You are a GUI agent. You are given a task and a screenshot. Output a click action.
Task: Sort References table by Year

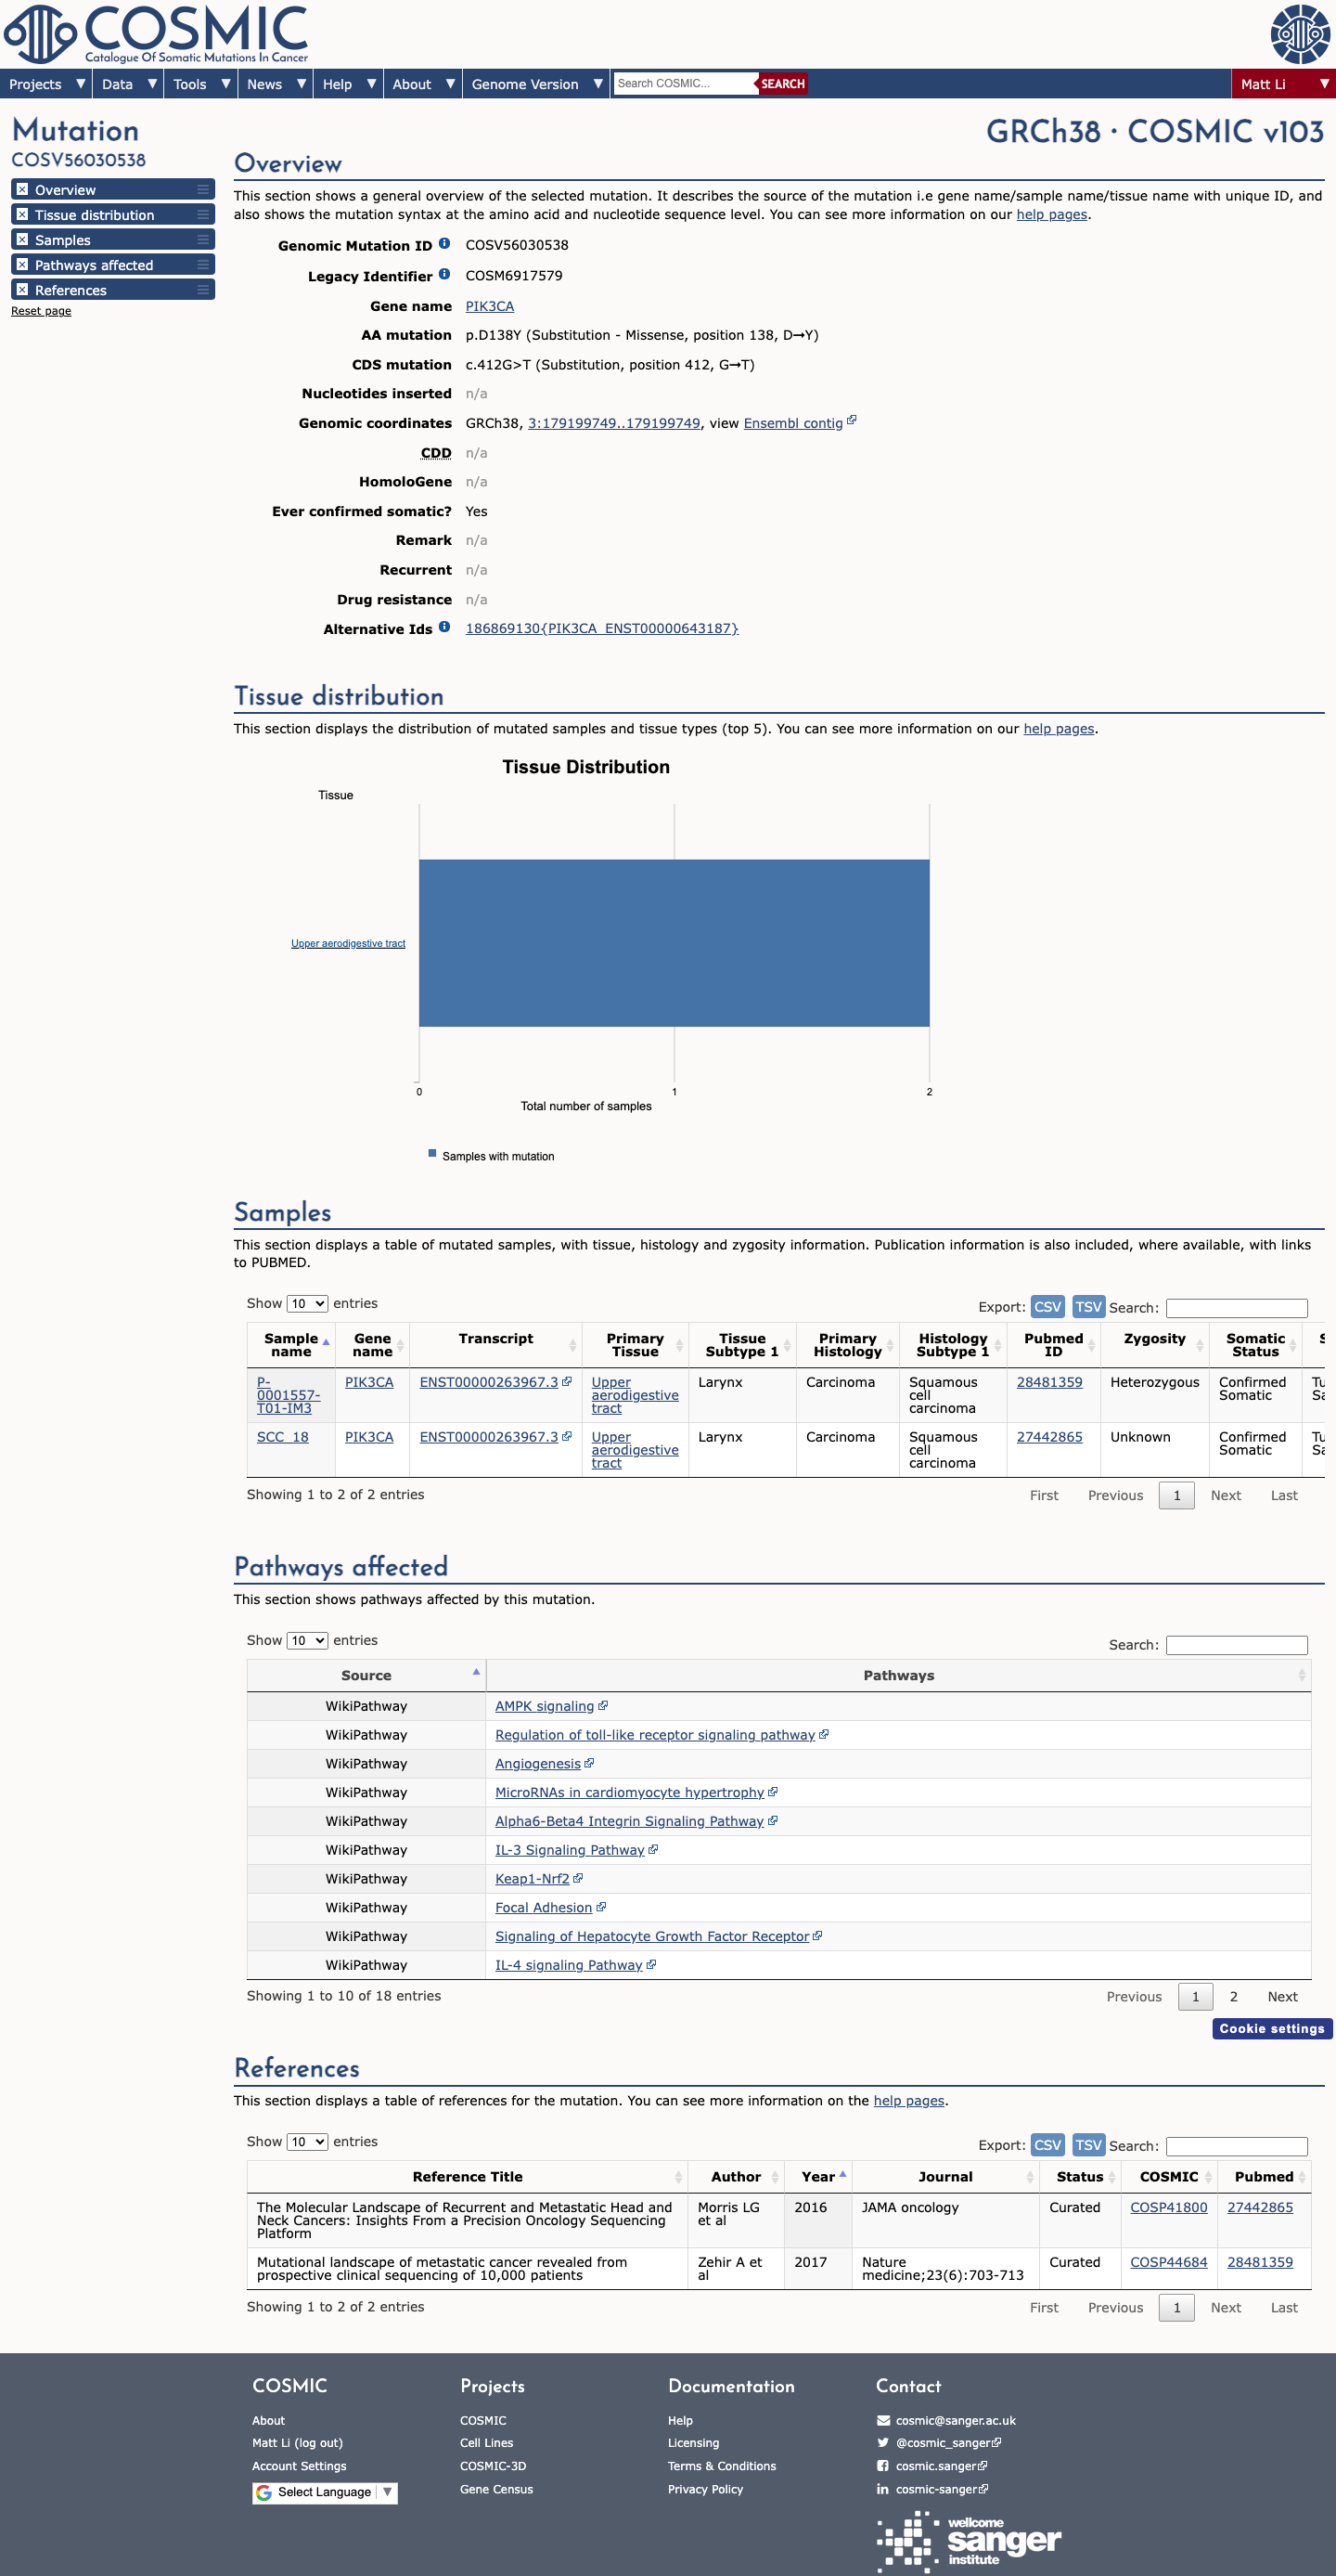pos(818,2177)
